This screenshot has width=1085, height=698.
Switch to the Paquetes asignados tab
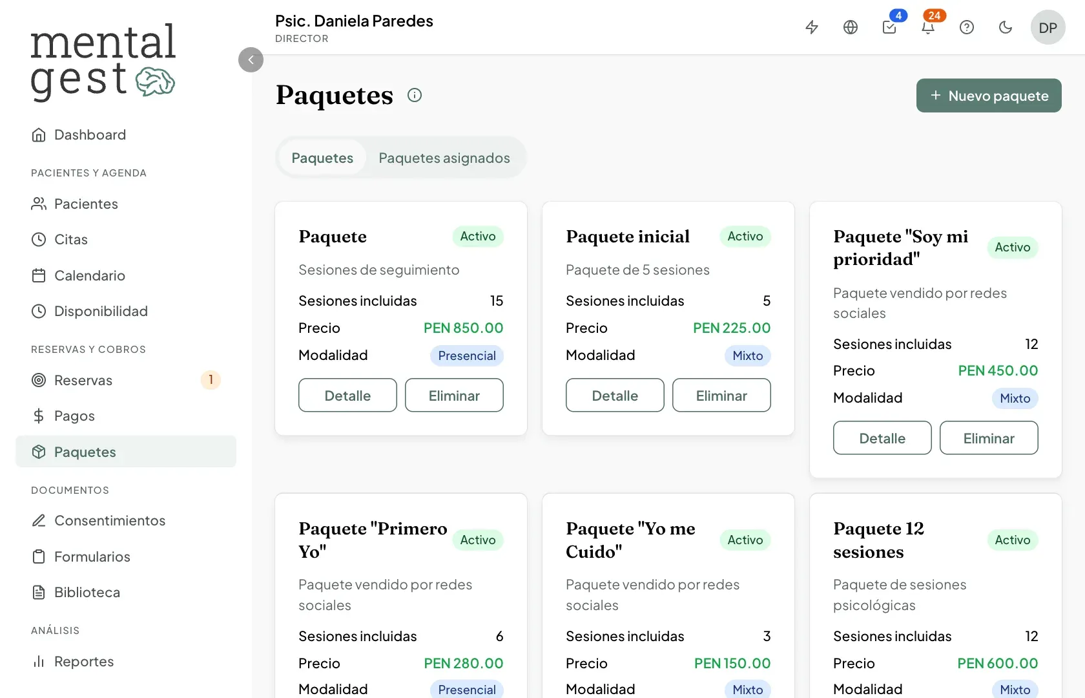tap(444, 158)
